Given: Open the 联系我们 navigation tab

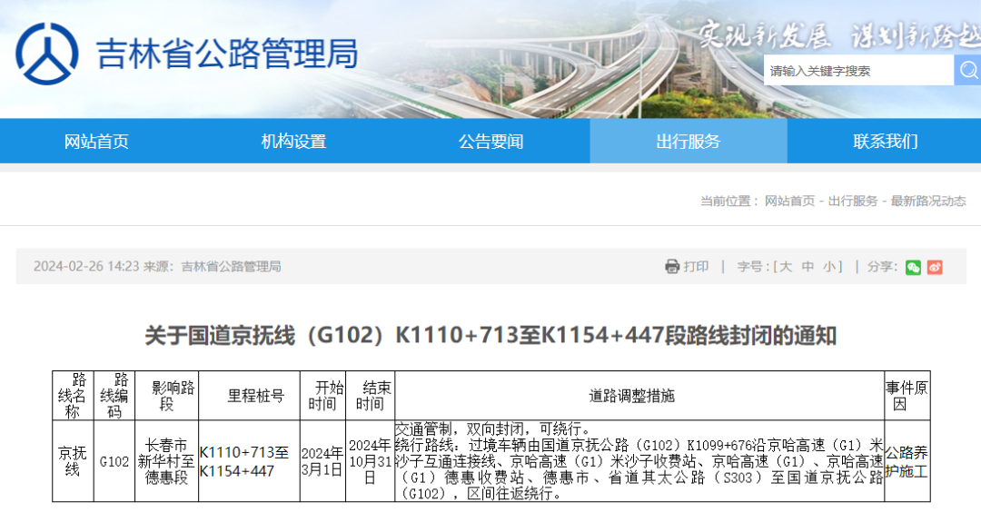Looking at the screenshot, I should point(885,142).
